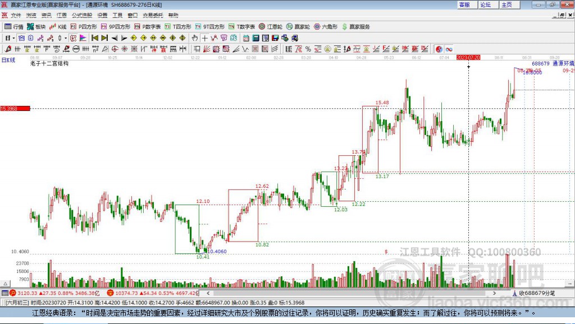Open the calendar icon showing 21
Screen dimensions: 575x324
pos(246,38)
